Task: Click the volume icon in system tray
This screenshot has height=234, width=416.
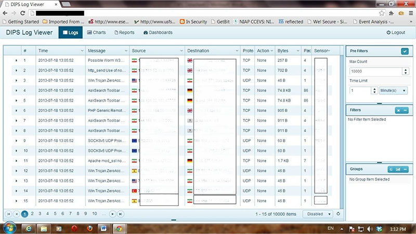Action: pyautogui.click(x=370, y=229)
